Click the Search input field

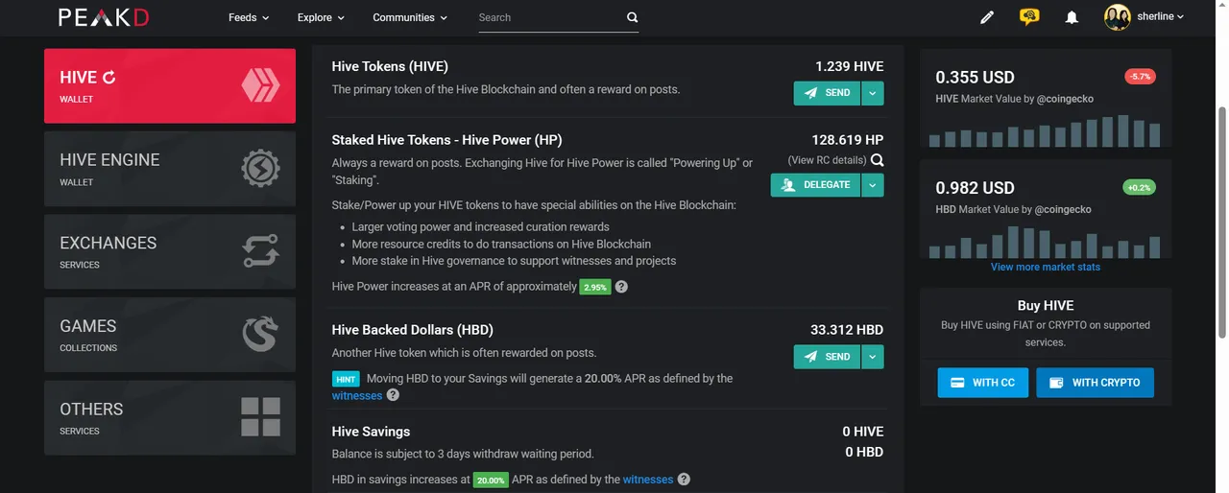[549, 17]
